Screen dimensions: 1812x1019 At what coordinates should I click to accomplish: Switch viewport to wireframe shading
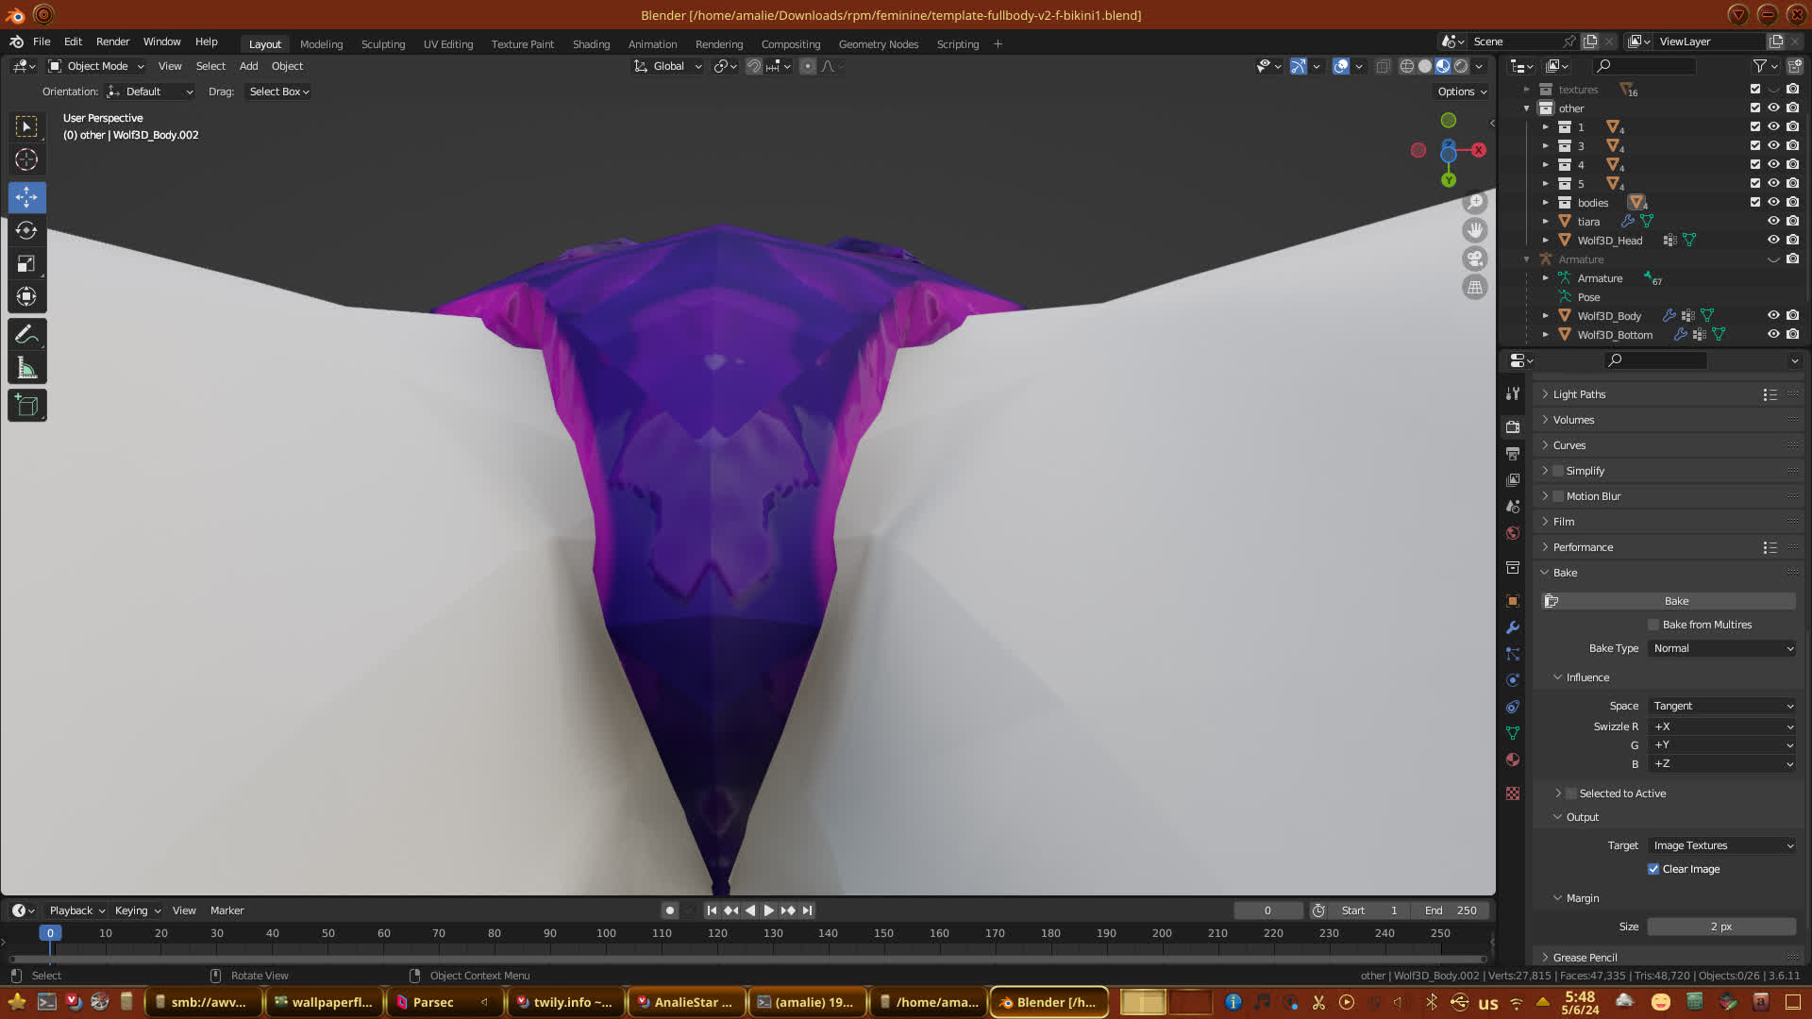[x=1406, y=66]
